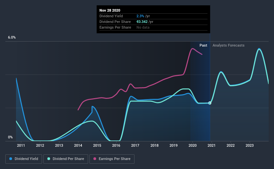Click the 2021 x-axis label

(x=212, y=145)
